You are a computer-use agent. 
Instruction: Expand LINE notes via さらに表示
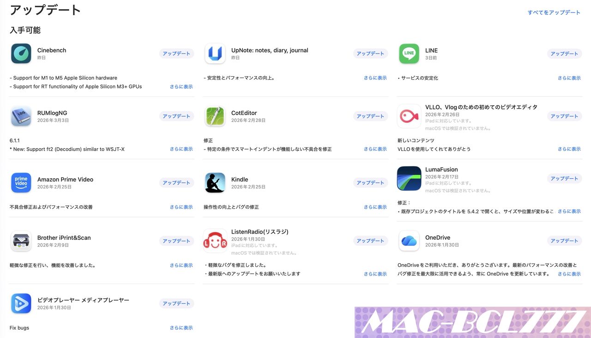[569, 78]
